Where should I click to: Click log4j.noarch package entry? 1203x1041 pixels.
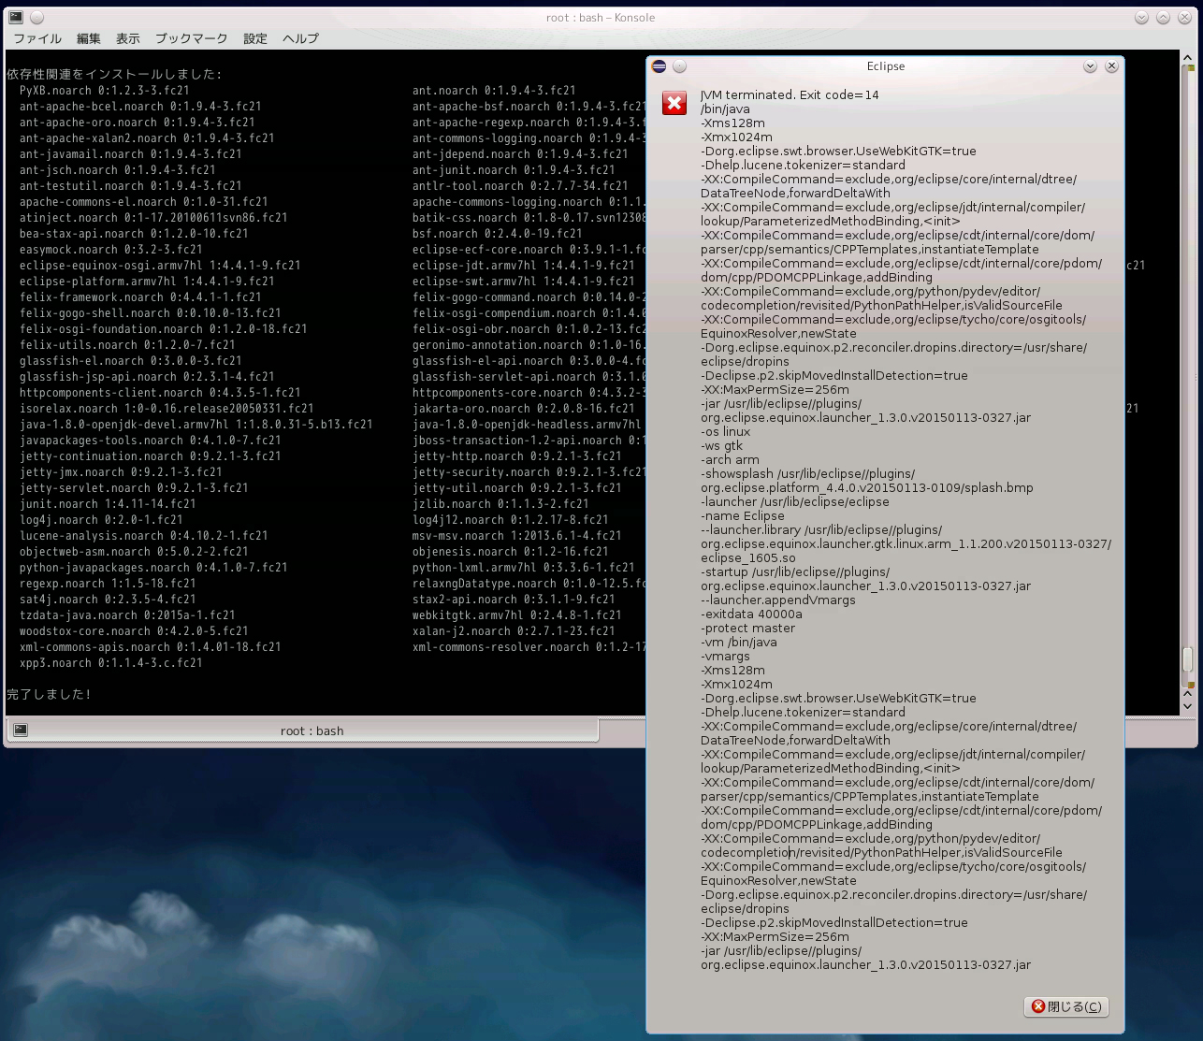(x=101, y=520)
